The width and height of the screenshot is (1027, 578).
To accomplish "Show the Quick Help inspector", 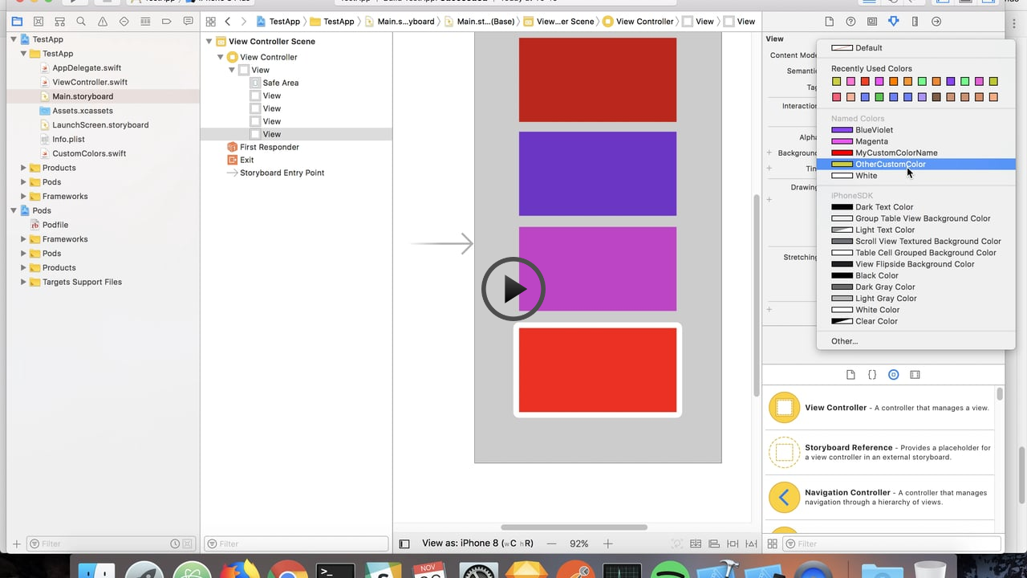I will click(x=850, y=22).
